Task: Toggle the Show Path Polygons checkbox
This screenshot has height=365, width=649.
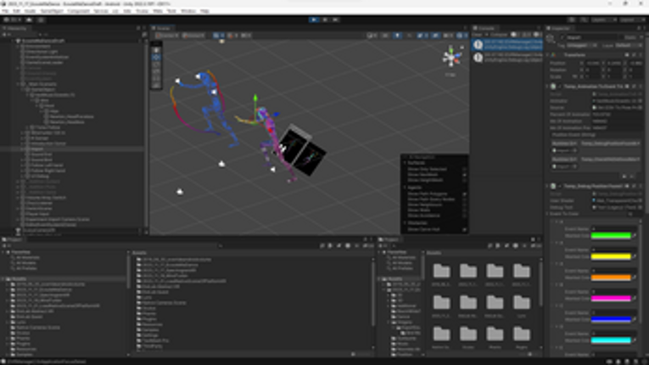Action: click(464, 194)
